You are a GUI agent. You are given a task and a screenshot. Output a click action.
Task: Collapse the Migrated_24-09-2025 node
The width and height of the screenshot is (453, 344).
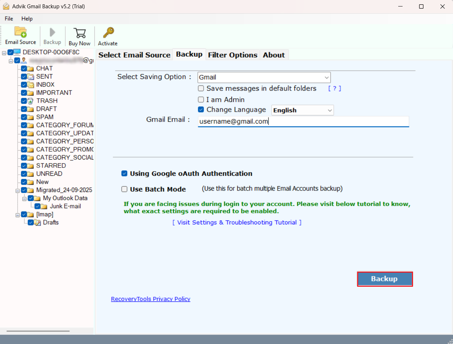(17, 190)
